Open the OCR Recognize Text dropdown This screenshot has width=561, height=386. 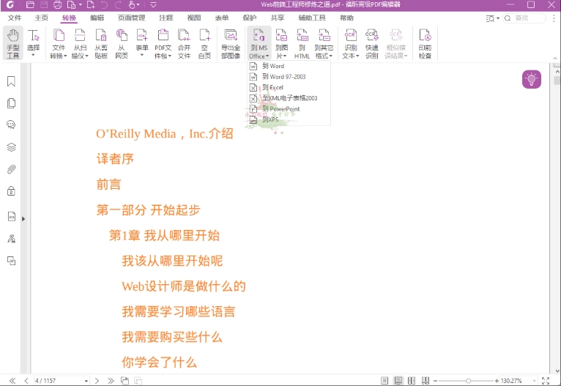(x=351, y=44)
